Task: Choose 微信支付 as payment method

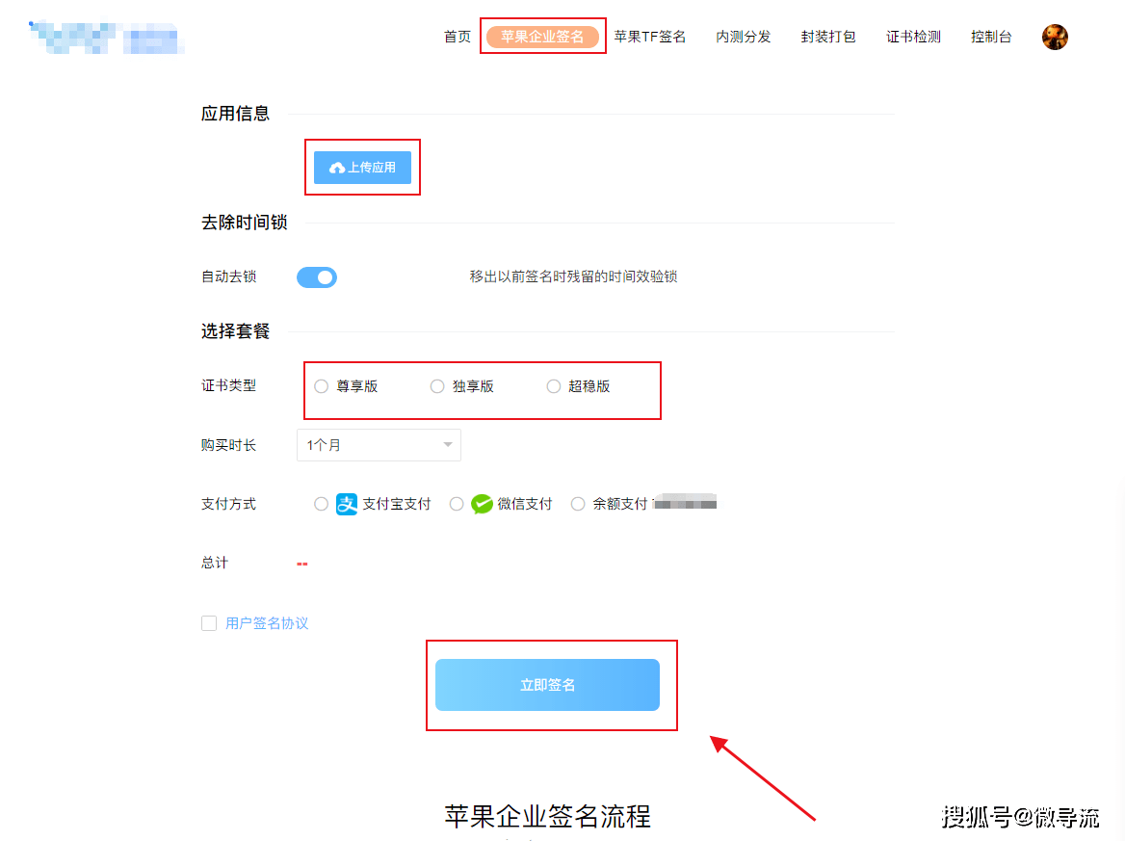Action: (457, 504)
